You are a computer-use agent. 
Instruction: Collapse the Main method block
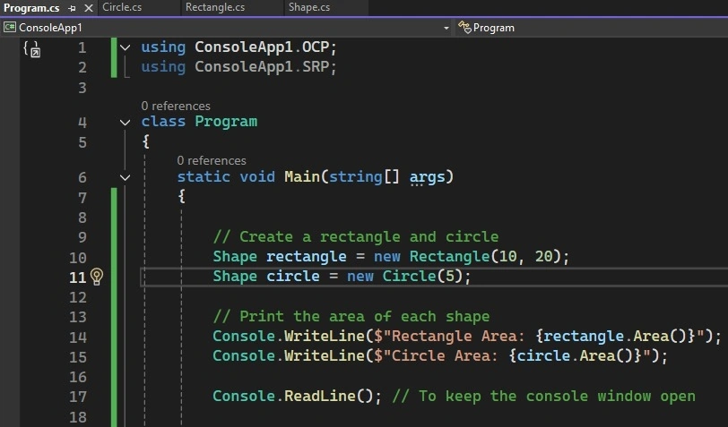[125, 177]
